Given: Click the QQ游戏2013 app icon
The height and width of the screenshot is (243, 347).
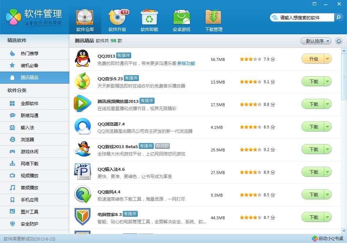Looking at the screenshot, I should [x=83, y=149].
